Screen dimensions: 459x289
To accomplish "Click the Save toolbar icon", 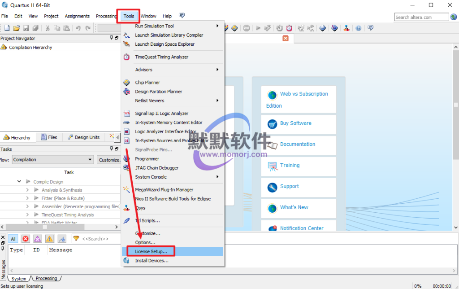I will 26,28.
